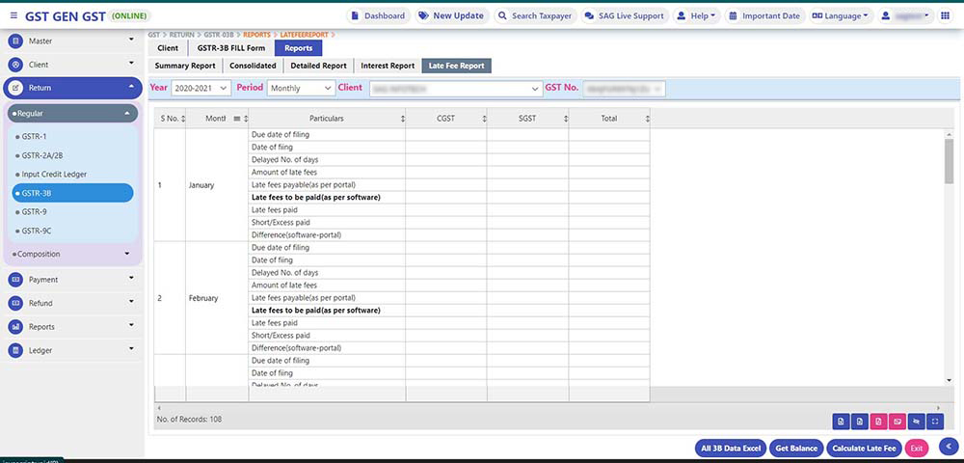
Task: Open the Period dropdown set to Monthly
Action: tap(301, 89)
